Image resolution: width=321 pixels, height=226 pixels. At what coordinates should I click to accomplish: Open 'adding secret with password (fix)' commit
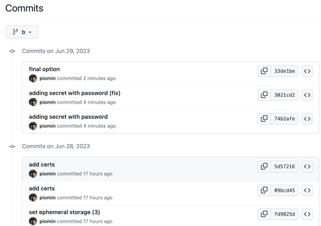pyautogui.click(x=74, y=93)
